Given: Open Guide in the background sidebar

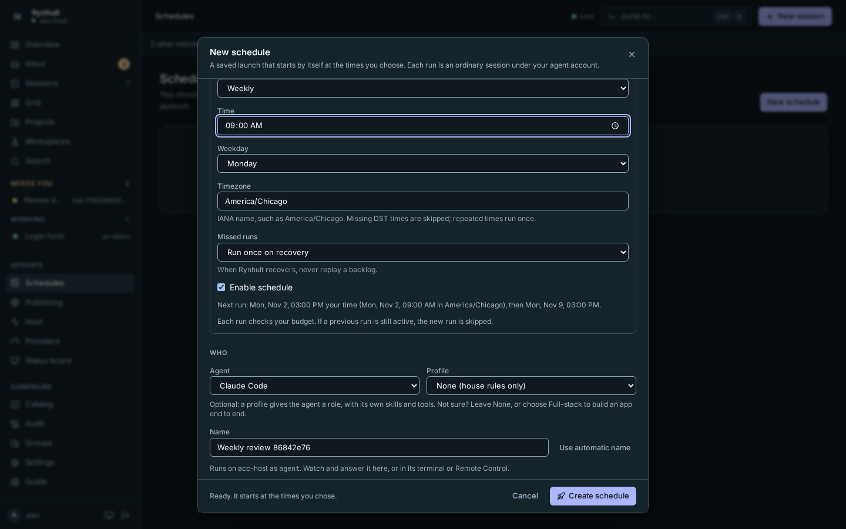Looking at the screenshot, I should click(70, 482).
